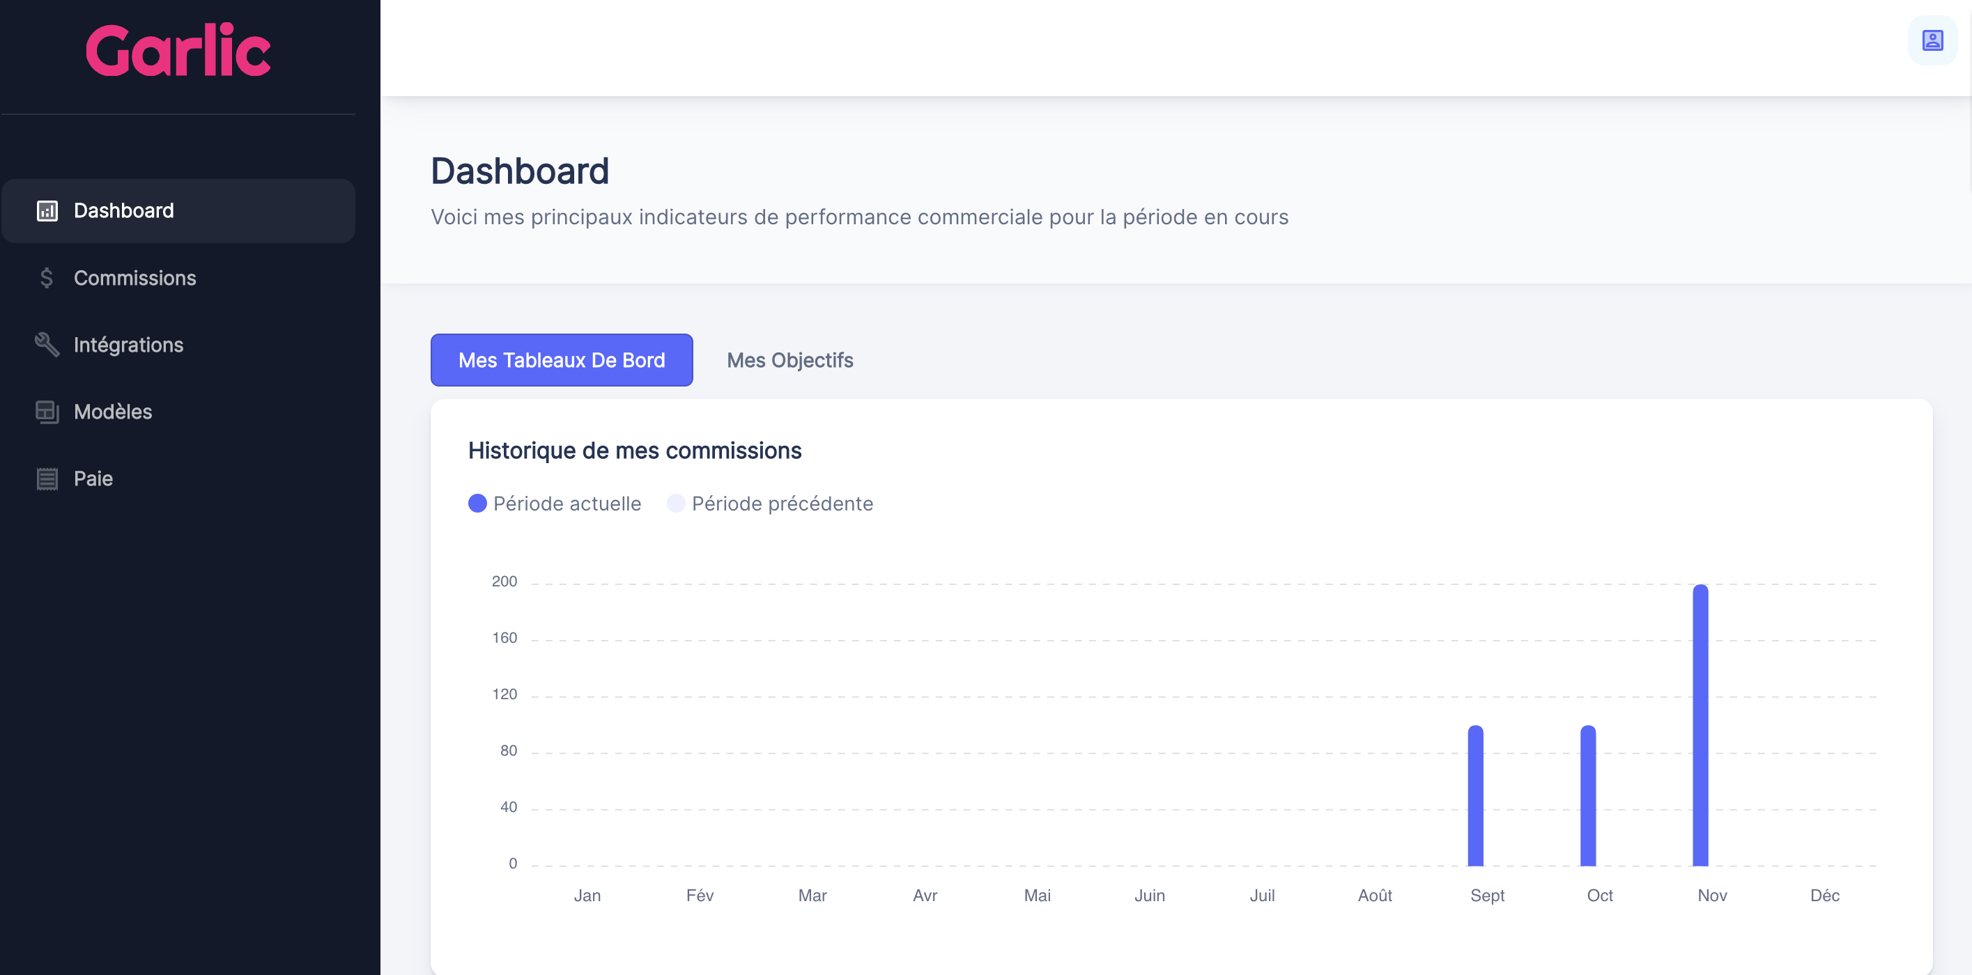
Task: Click the Oct commission bar
Action: point(1588,796)
